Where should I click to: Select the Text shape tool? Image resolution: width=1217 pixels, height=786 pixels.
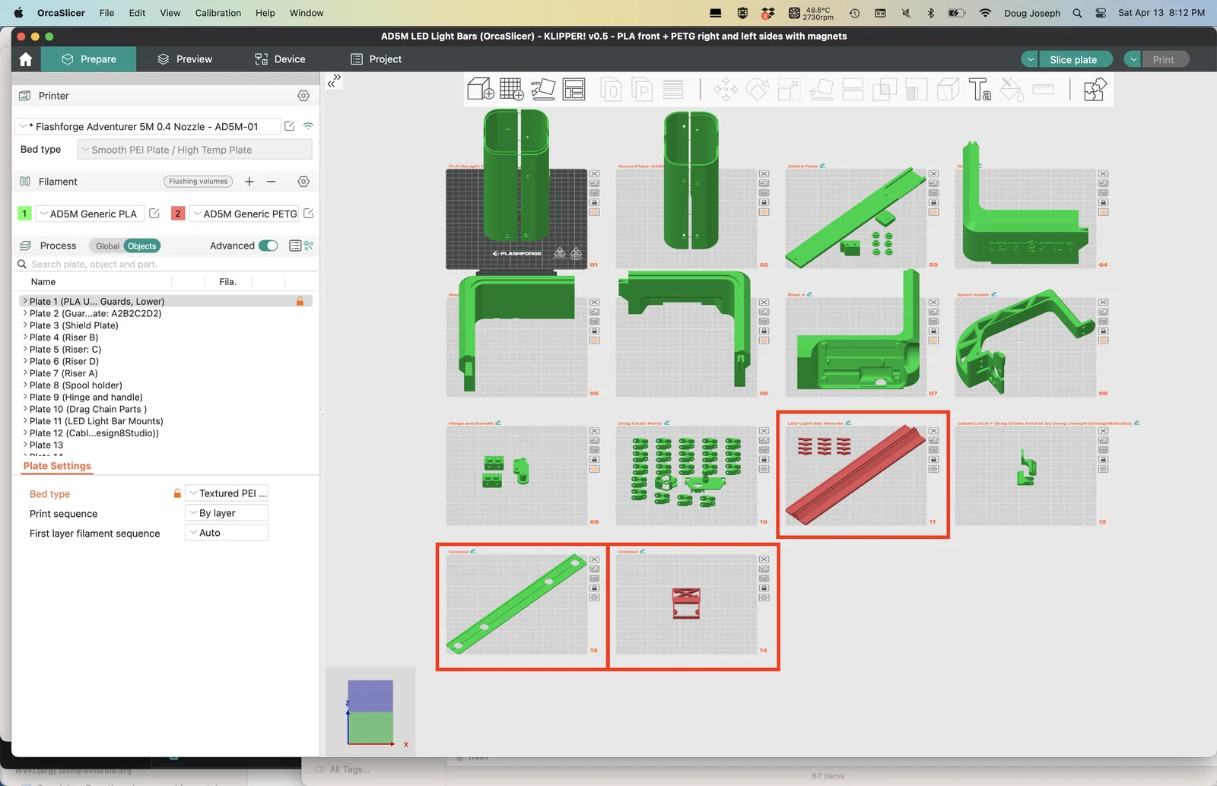(979, 89)
